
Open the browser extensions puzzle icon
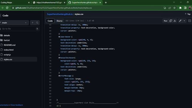click(x=180, y=8)
